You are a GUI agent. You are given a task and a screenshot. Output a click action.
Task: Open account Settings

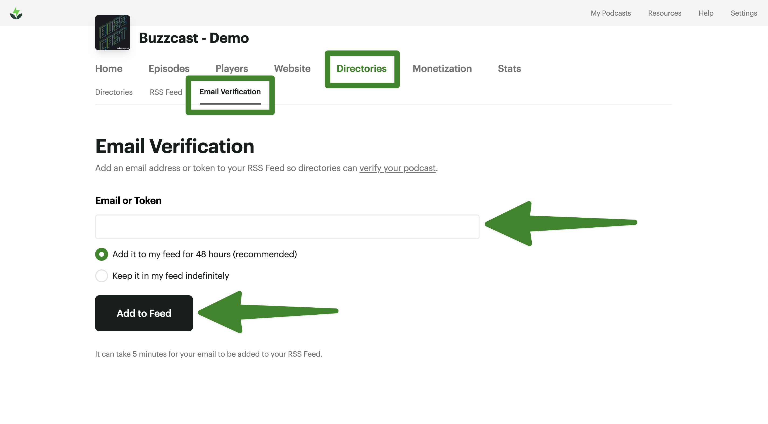tap(743, 13)
